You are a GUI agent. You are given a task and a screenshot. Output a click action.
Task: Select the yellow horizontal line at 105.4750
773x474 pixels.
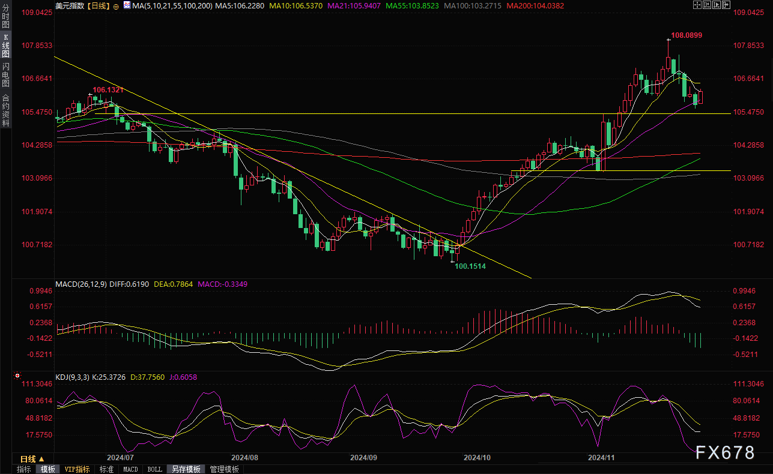(420, 113)
